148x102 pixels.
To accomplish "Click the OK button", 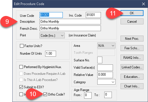I will click(132, 13).
